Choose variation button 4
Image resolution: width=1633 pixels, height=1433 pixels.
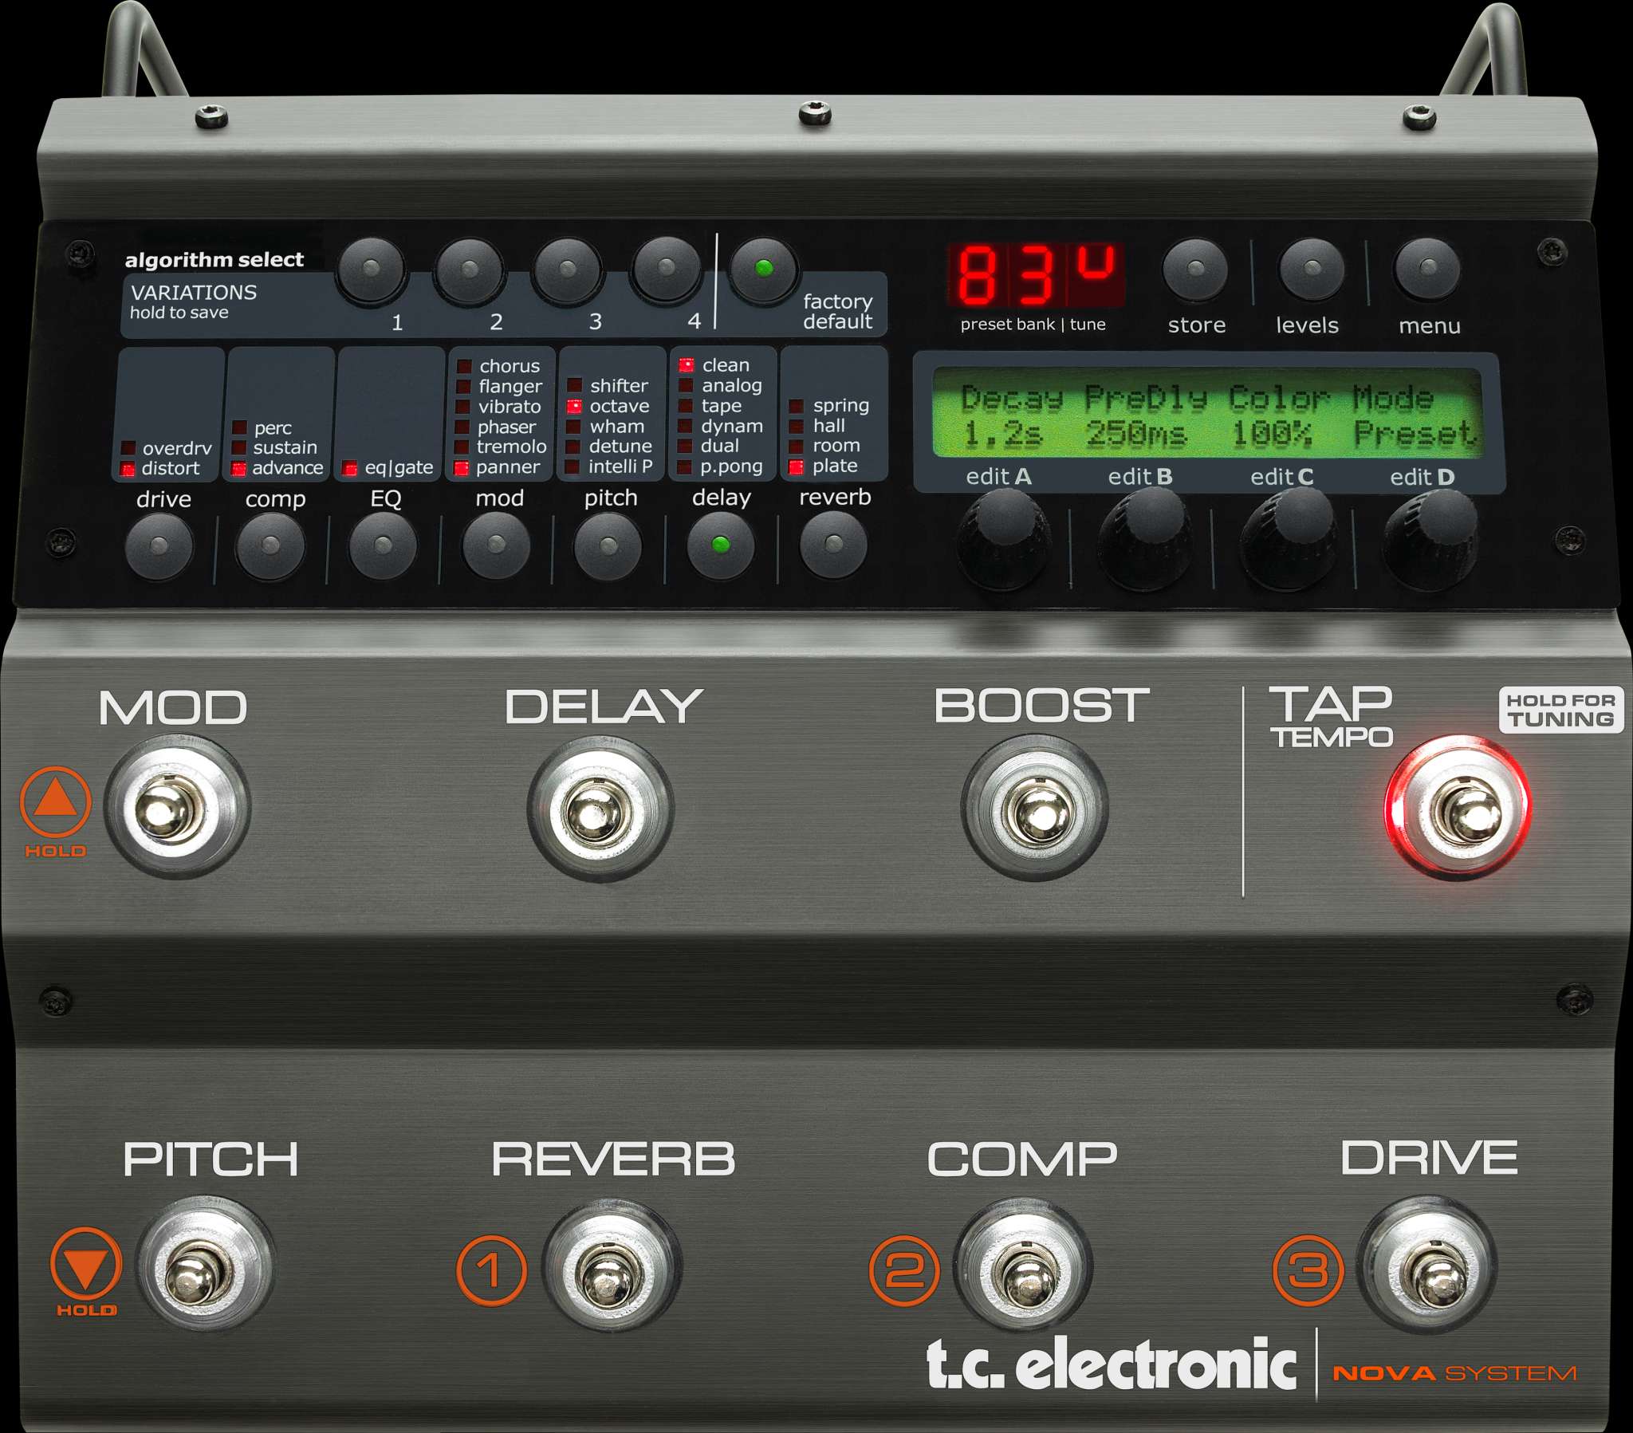coord(667,269)
